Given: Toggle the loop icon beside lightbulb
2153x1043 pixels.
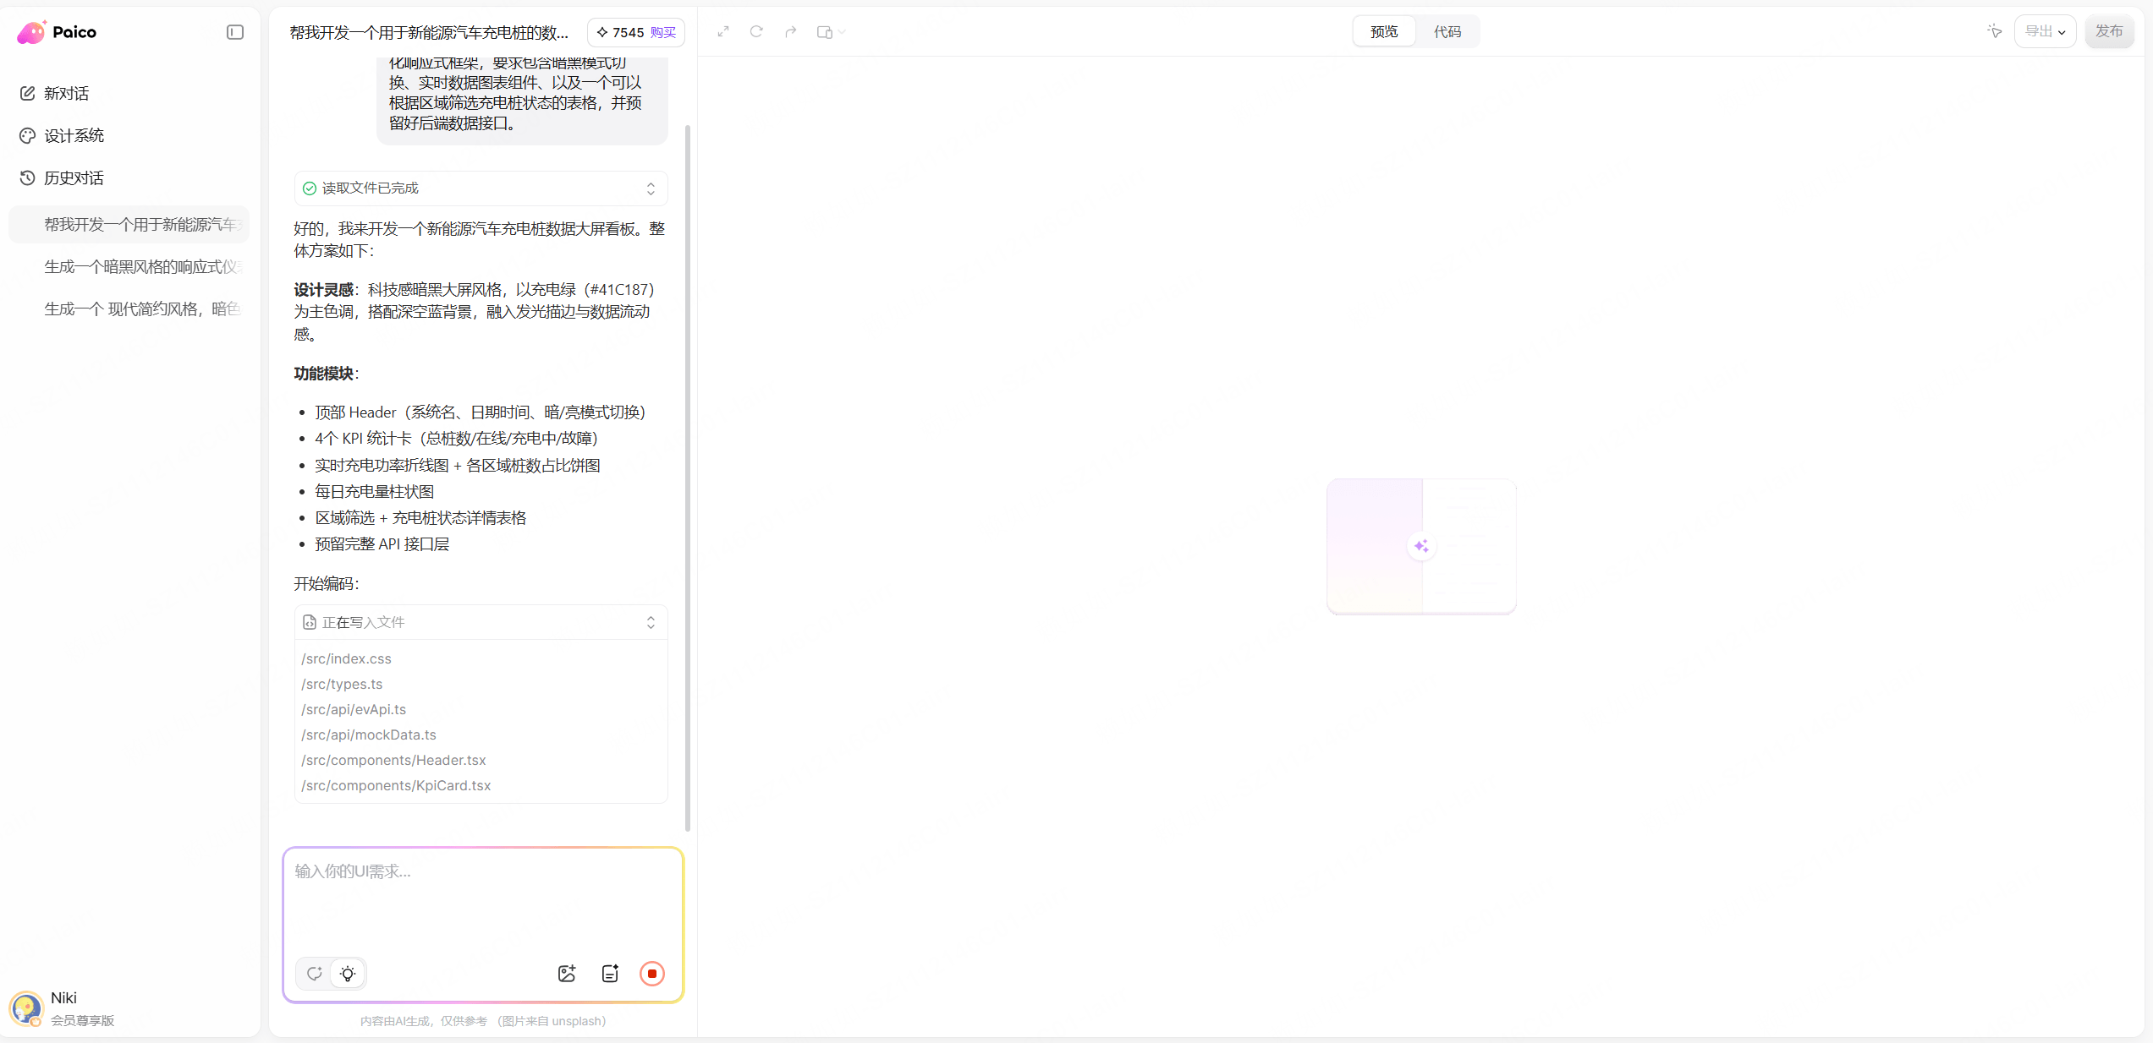Looking at the screenshot, I should coord(315,974).
